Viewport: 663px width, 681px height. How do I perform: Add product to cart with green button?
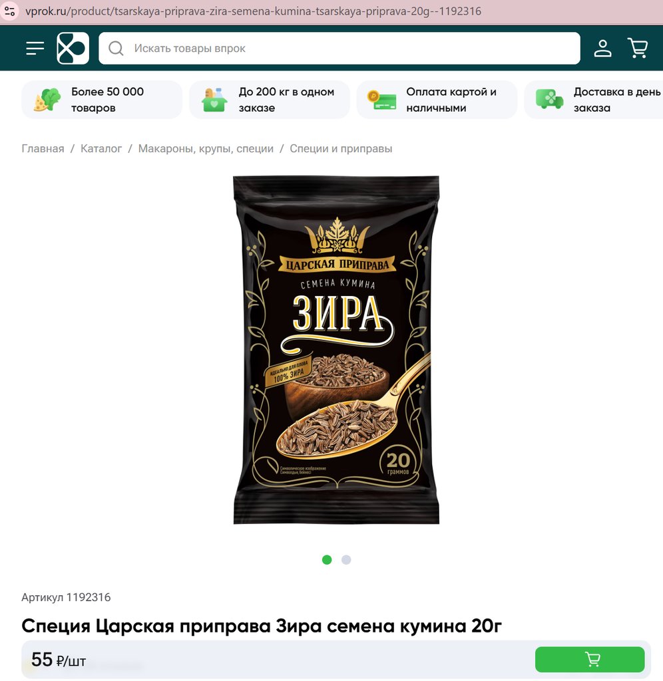point(590,659)
